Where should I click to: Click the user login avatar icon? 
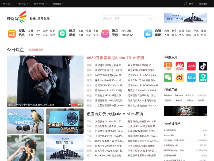tap(186, 3)
